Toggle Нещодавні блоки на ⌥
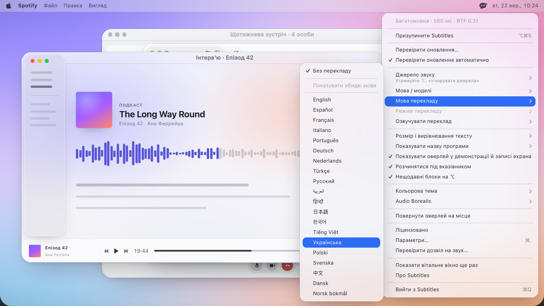 (x=460, y=177)
